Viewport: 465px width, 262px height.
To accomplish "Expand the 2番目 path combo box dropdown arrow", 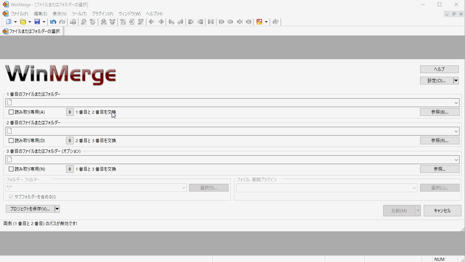I will tap(456, 131).
